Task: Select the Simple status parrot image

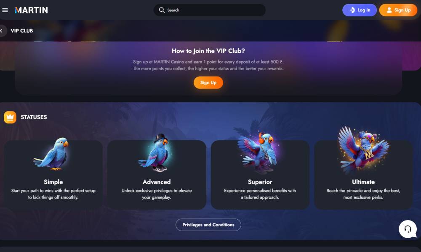Action: click(52, 154)
